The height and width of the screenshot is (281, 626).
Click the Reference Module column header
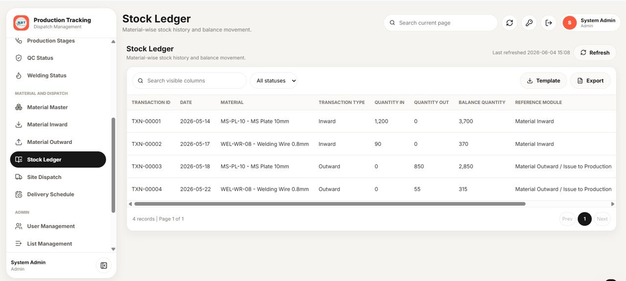(538, 102)
